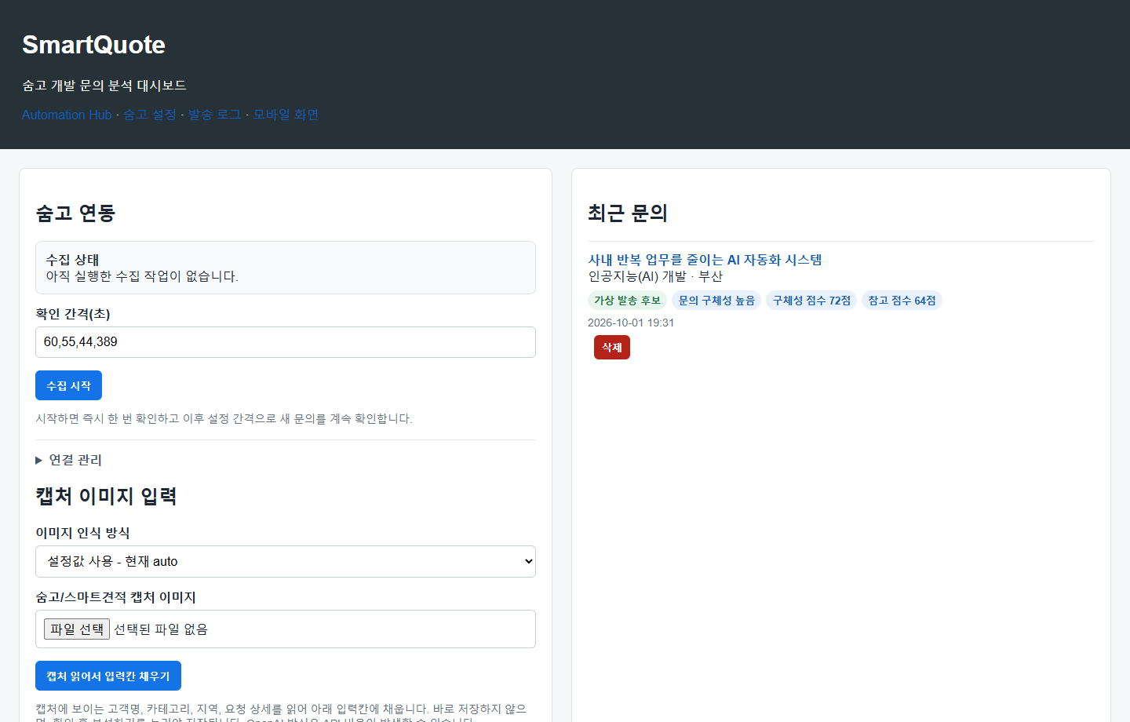The image size is (1130, 722).
Task: Click the 파일 선택 button
Action: [77, 629]
